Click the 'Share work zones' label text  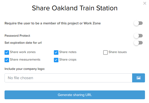pyautogui.click(x=23, y=52)
